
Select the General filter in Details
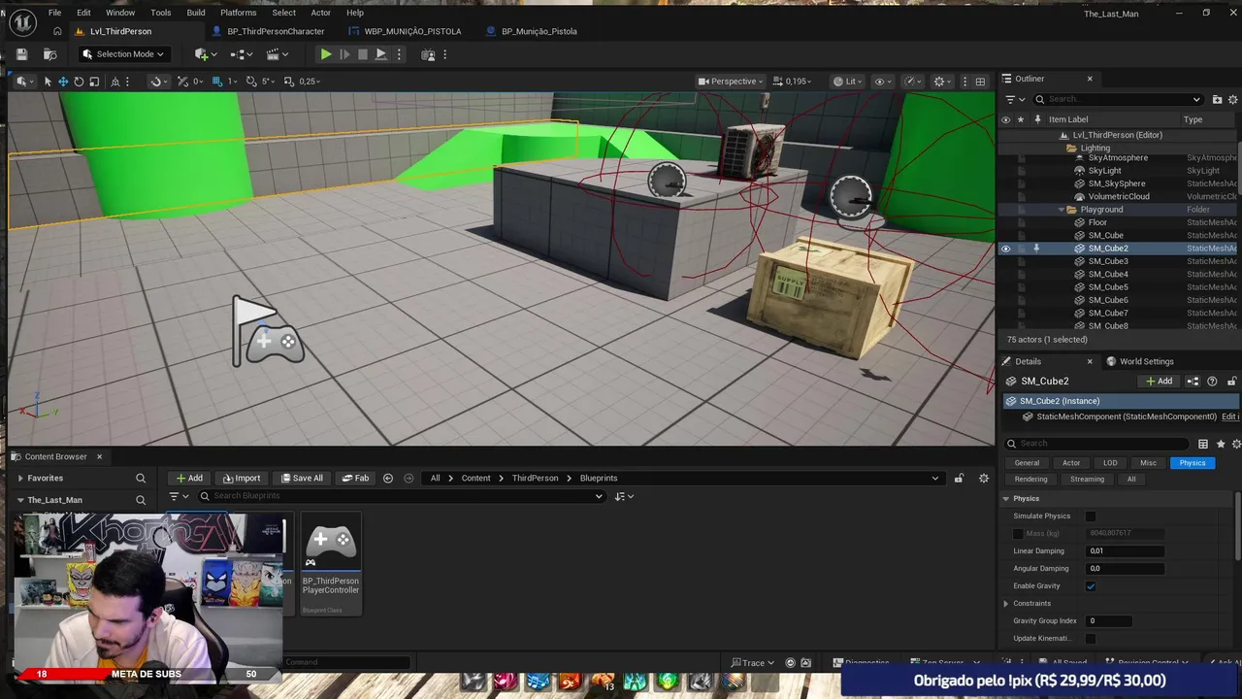pos(1027,463)
